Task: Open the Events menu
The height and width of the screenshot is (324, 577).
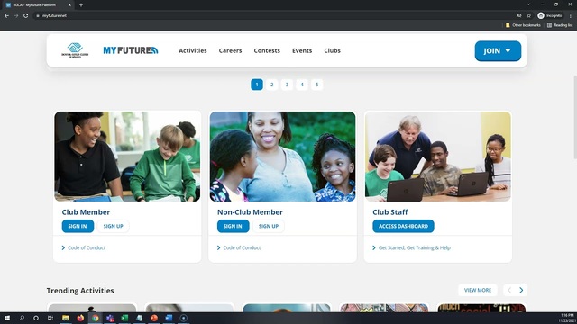Action: point(302,50)
